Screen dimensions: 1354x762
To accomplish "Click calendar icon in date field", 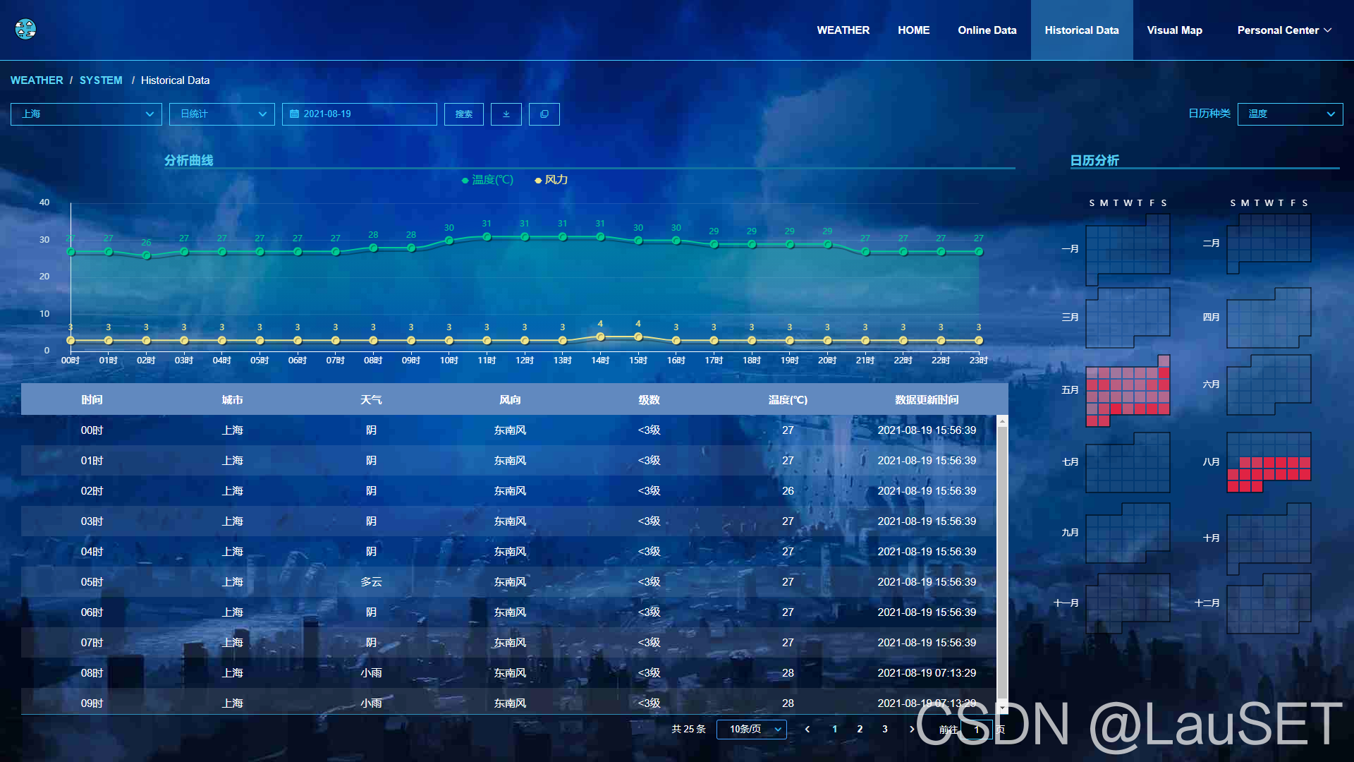I will pyautogui.click(x=295, y=114).
